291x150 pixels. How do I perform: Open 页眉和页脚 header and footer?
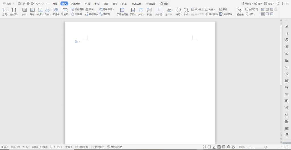122,11
